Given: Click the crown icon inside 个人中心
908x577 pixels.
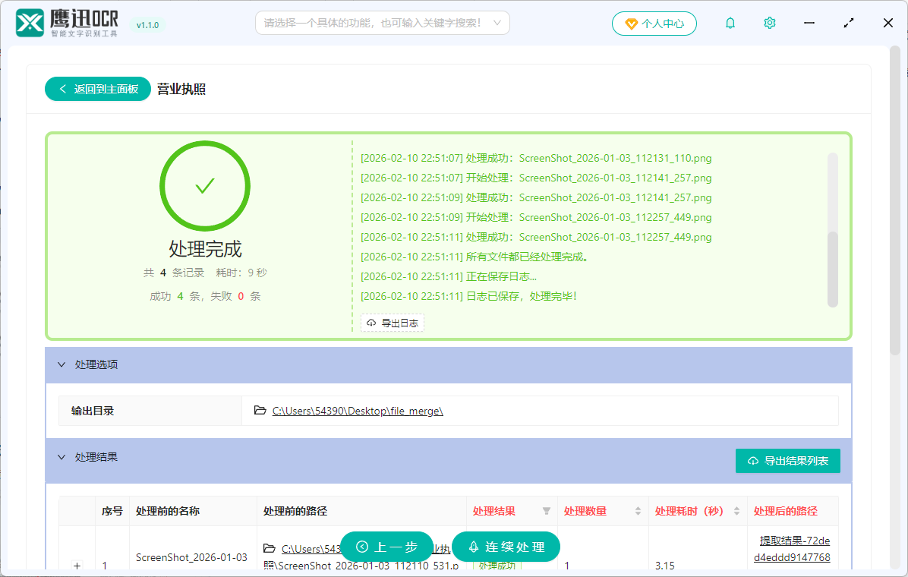Looking at the screenshot, I should (x=629, y=23).
